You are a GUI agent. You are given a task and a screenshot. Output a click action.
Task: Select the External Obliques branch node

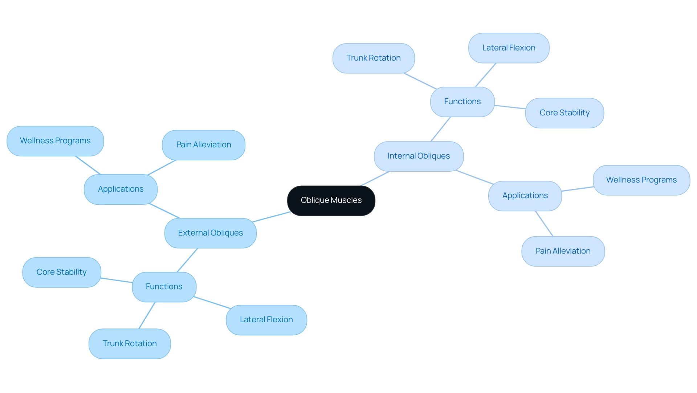pyautogui.click(x=209, y=233)
